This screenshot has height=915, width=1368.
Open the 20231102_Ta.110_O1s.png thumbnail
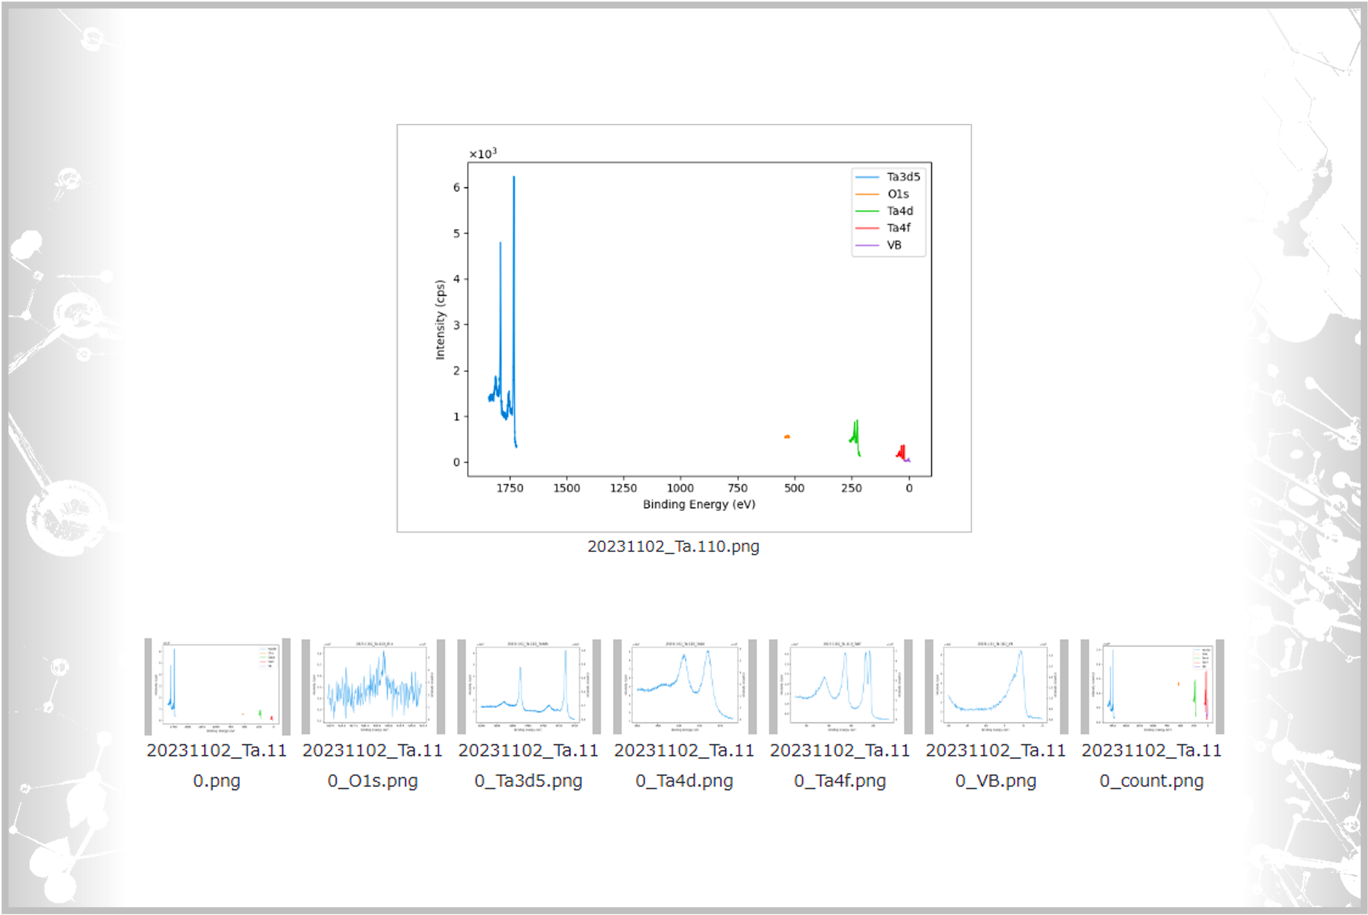[x=373, y=686]
